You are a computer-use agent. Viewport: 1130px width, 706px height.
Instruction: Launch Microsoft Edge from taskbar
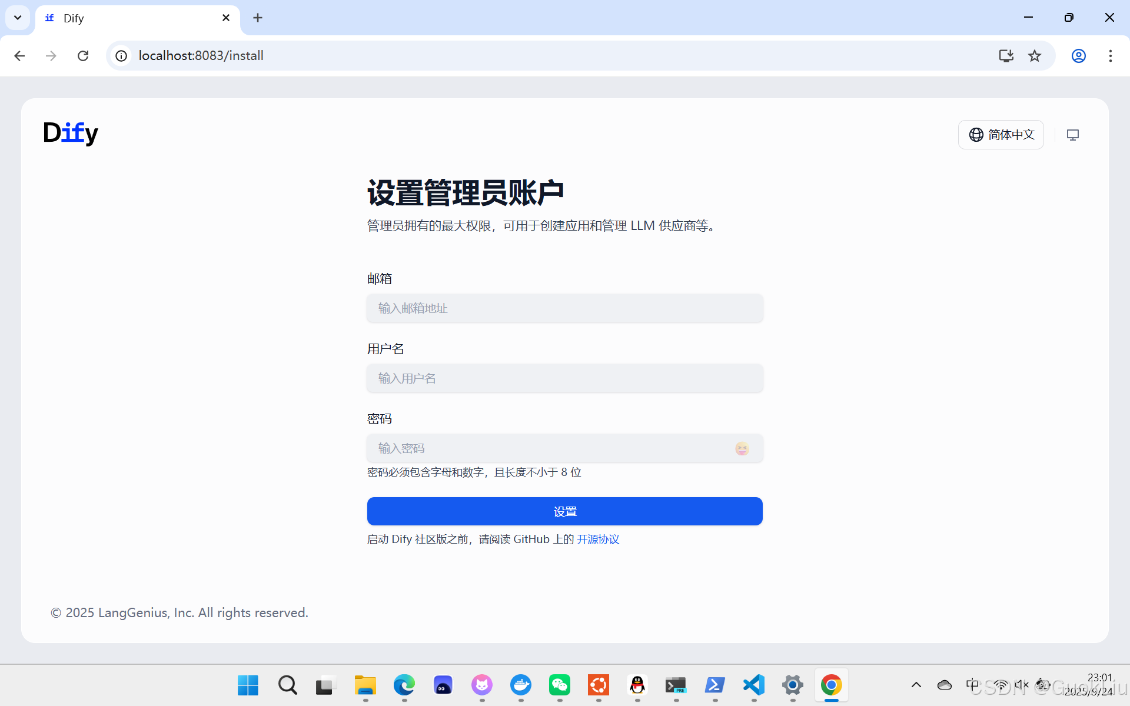tap(404, 685)
